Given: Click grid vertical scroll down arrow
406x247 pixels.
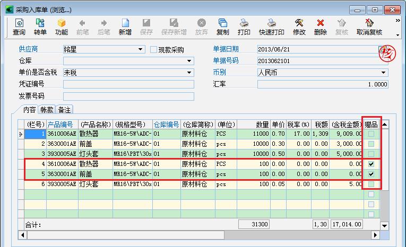Looking at the screenshot, I should coord(385,226).
